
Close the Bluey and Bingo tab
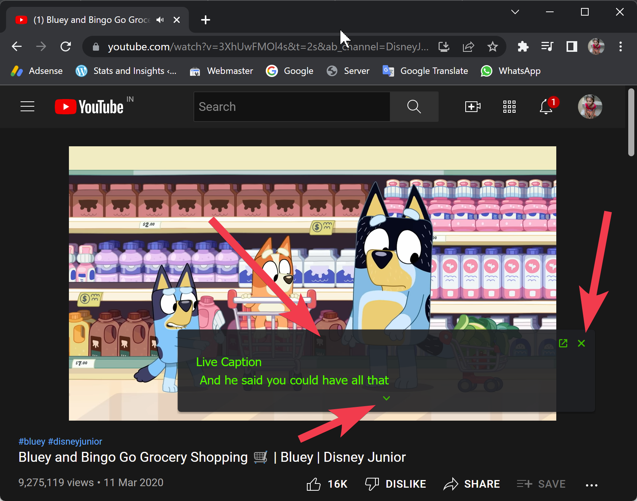(x=177, y=20)
